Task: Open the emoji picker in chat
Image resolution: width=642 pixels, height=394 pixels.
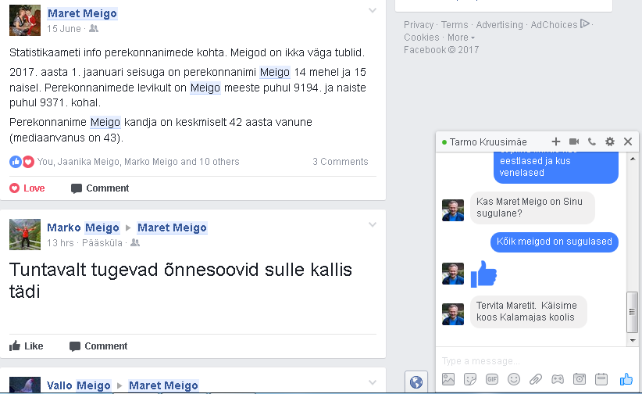Action: [x=513, y=379]
